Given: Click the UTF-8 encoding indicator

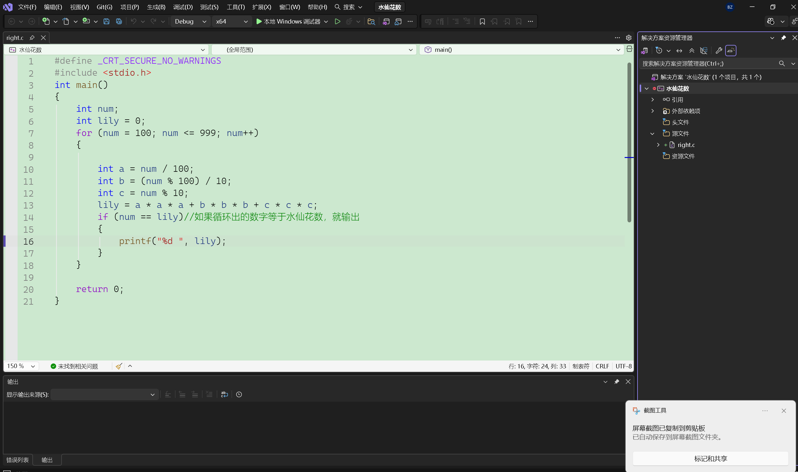Looking at the screenshot, I should pos(623,366).
